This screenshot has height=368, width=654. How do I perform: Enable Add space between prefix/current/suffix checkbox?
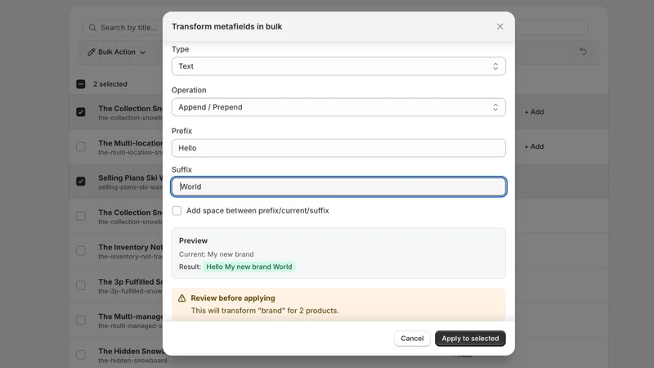click(x=177, y=211)
